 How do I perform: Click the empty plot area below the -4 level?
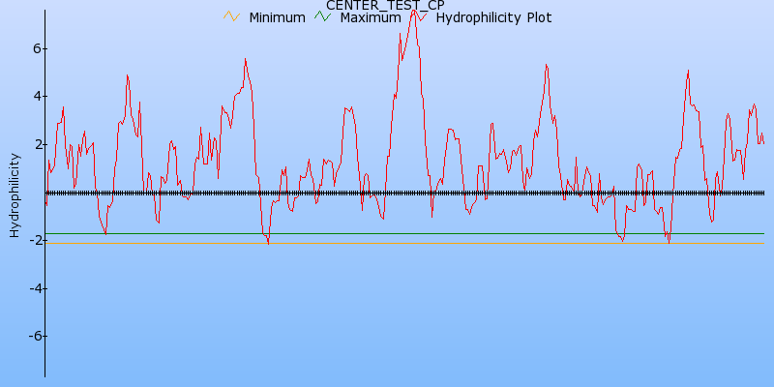point(387,329)
